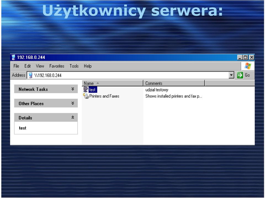Screen dimensions: 265x198
Task: Open the address bar dropdown arrow
Action: pyautogui.click(x=231, y=75)
